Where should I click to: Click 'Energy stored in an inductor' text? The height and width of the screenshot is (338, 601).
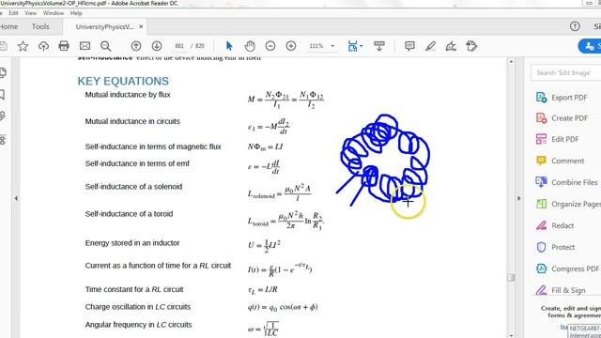pyautogui.click(x=132, y=243)
